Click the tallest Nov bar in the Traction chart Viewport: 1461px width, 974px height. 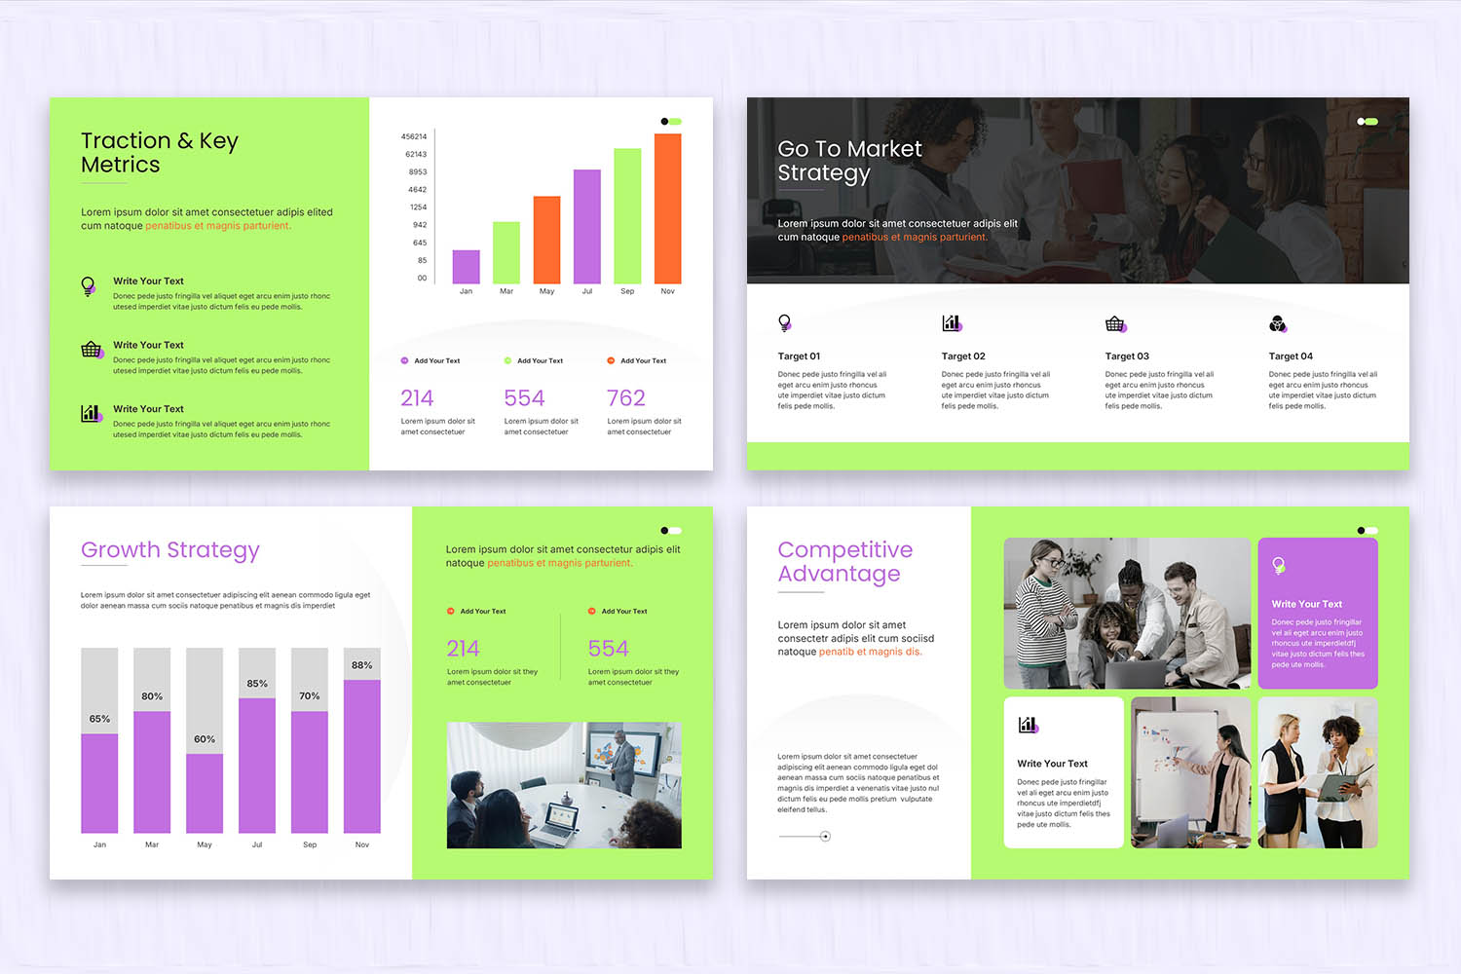click(x=667, y=207)
